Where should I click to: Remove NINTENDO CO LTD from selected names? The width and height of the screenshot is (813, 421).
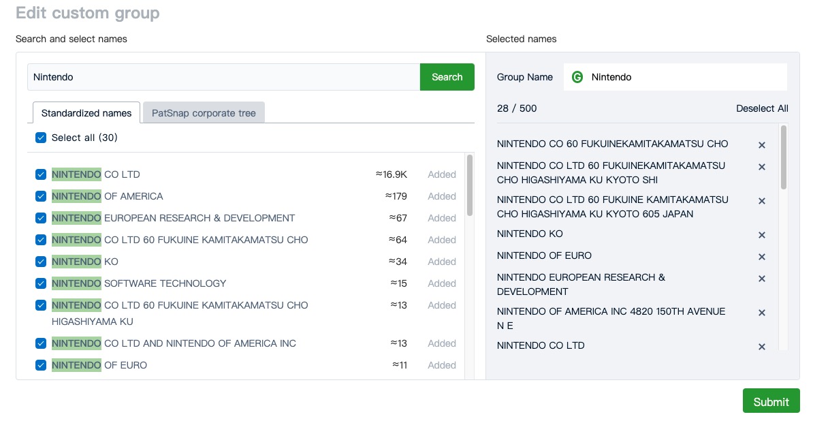(762, 347)
